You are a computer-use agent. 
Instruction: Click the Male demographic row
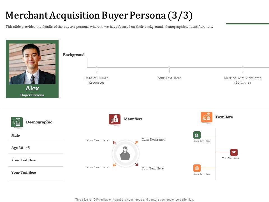(16, 136)
